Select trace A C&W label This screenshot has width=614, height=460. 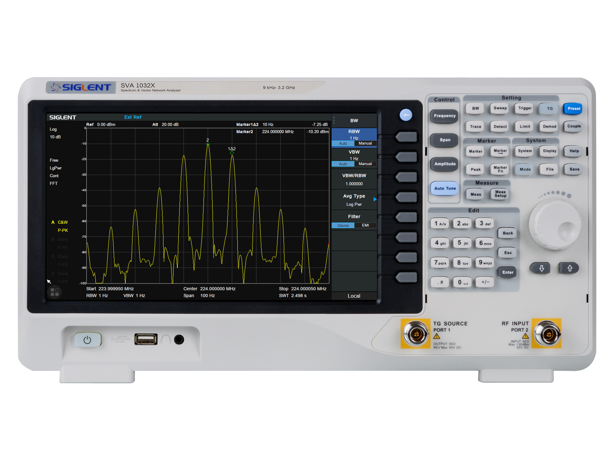60,222
